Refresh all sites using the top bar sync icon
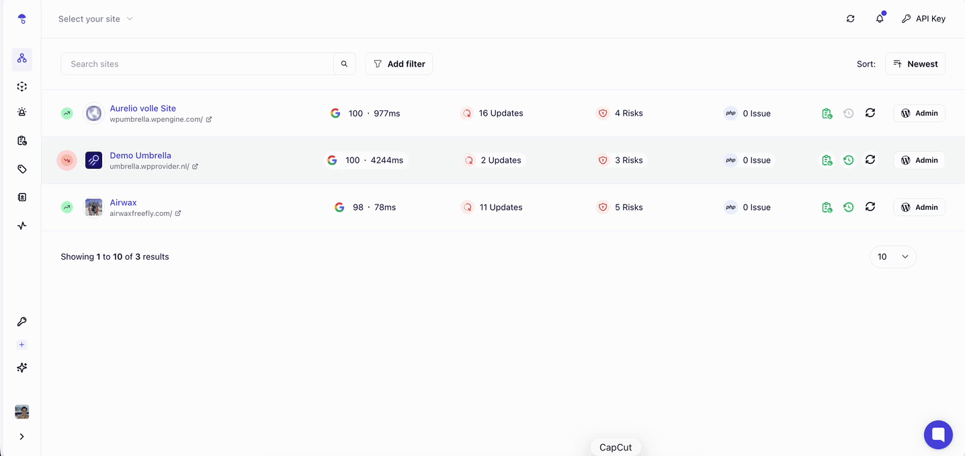 (x=849, y=18)
